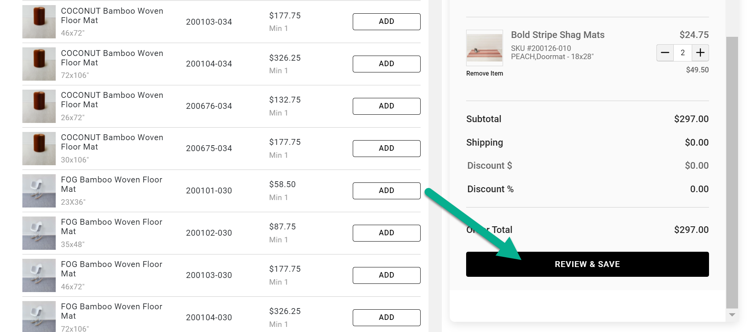Remove the Bold Stripe Shag Mats item

click(x=484, y=74)
